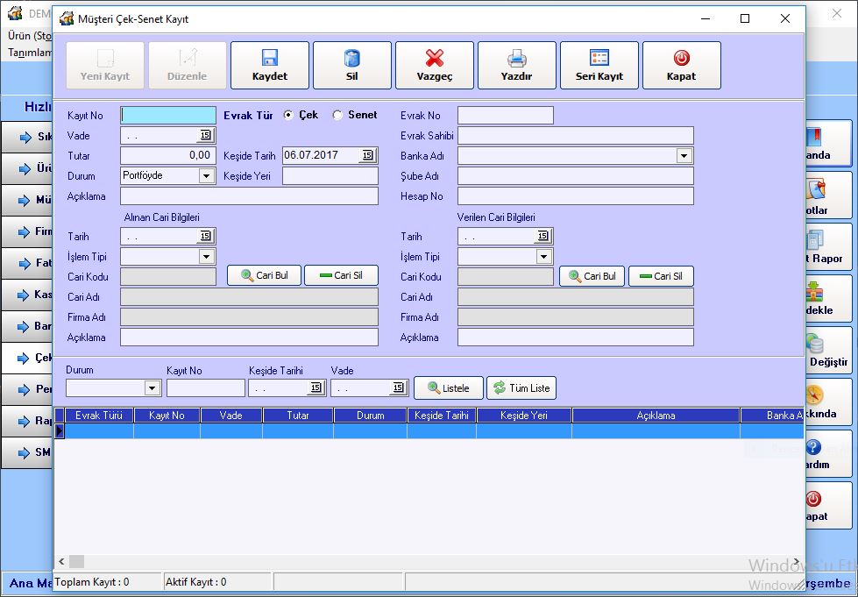Click the grid row selector arrow

point(59,431)
